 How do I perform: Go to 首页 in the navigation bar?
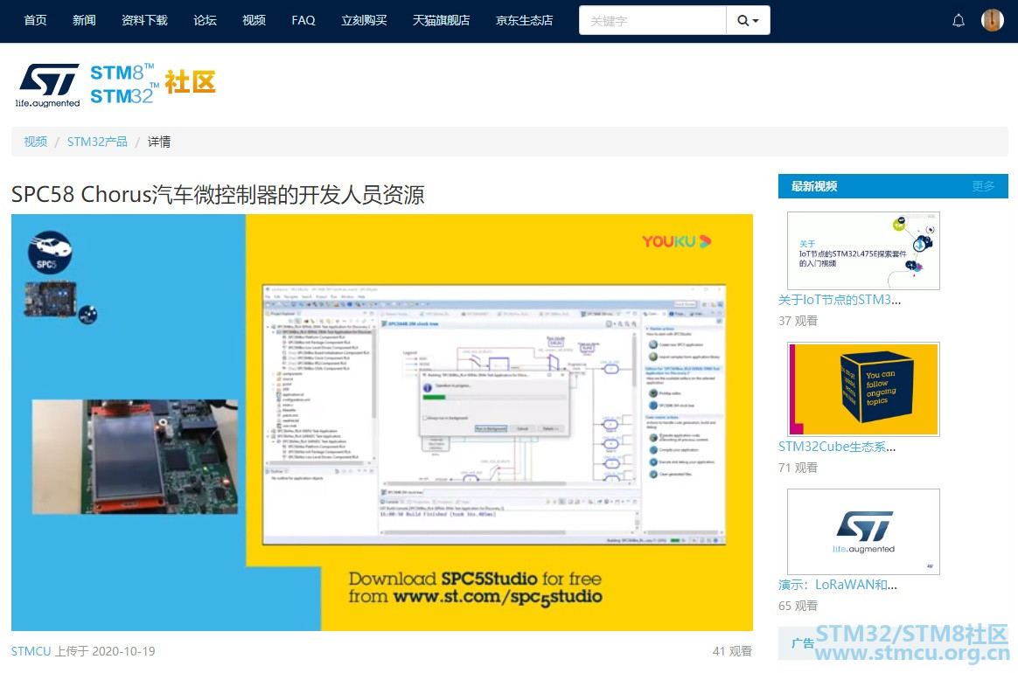point(36,20)
